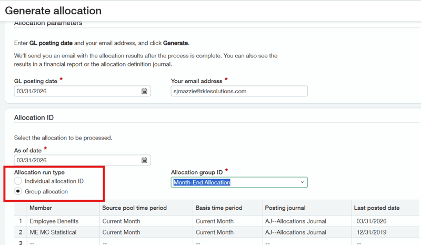Select the Employee Benefits member row

click(54, 221)
